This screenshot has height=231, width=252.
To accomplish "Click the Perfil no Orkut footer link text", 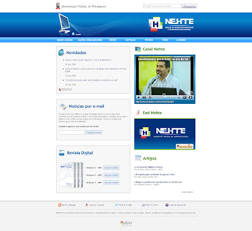I will point(151,205).
